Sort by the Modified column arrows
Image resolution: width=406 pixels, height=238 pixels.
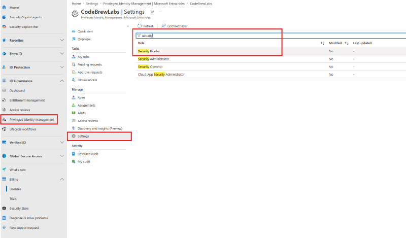pyautogui.click(x=347, y=43)
